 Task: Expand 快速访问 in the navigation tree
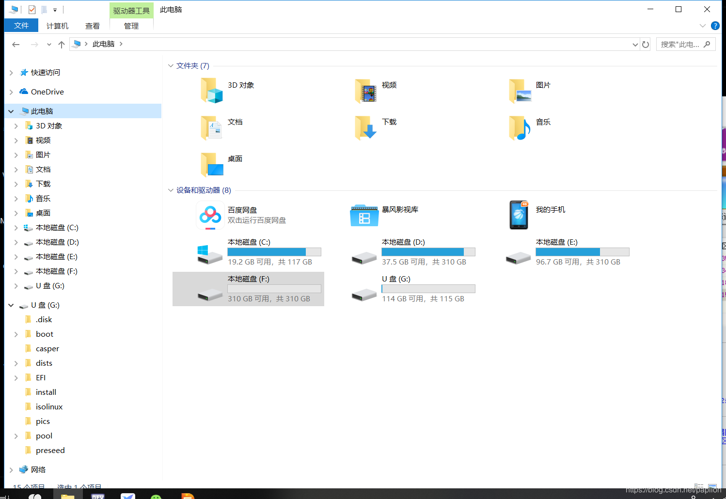coord(11,73)
